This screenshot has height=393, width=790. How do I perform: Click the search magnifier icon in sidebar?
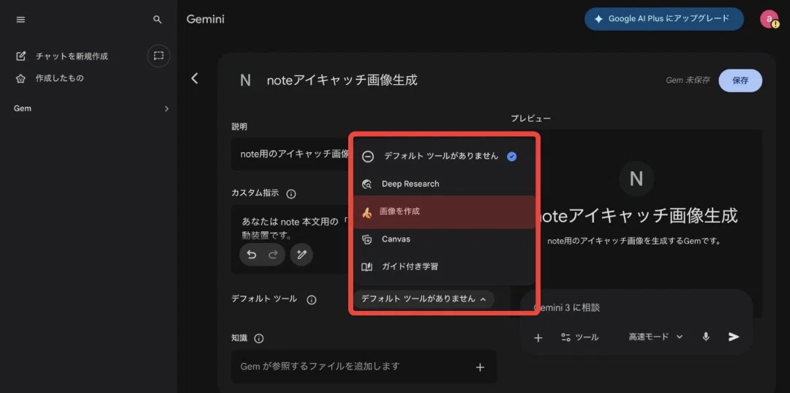click(157, 20)
